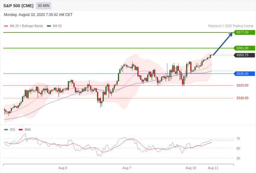Screen dimensions: 256x173
Task: Click the 3310.00 support level label
Action: click(242, 98)
